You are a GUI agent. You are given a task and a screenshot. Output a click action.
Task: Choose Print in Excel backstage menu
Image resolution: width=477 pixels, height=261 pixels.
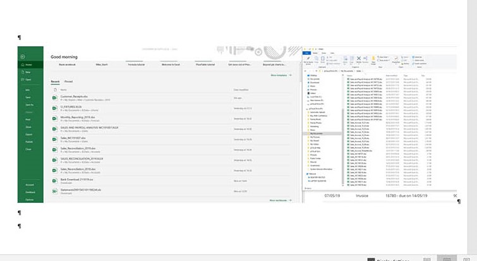(x=28, y=119)
